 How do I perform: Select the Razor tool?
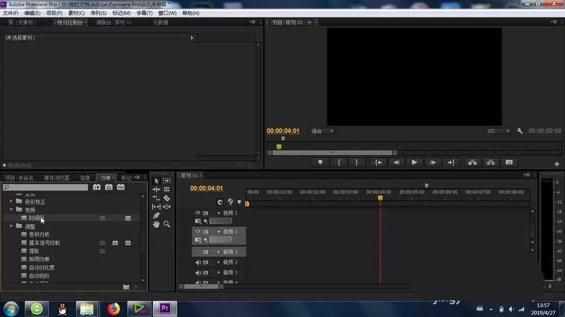pos(167,198)
